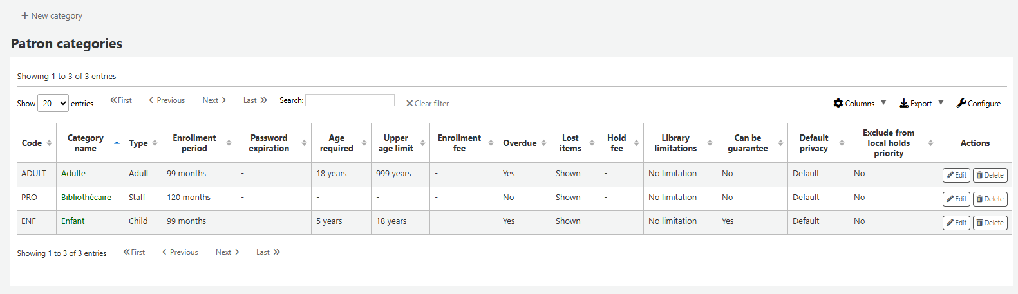Open the Columns visibility dropdown
Image resolution: width=1018 pixels, height=294 pixels.
[x=859, y=104]
